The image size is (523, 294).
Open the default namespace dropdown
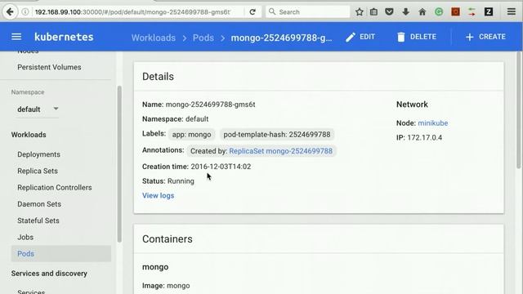(38, 109)
